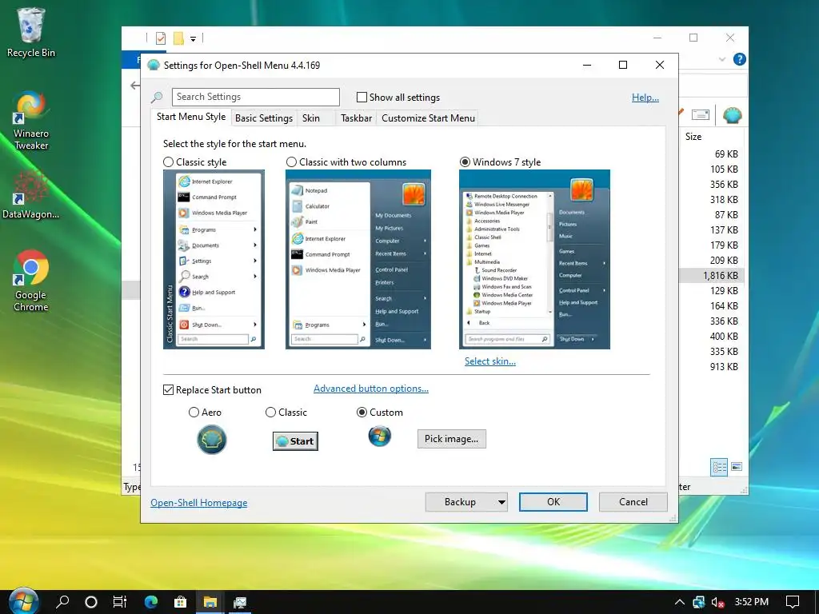Open Advanced button options link
The height and width of the screenshot is (614, 819).
371,389
